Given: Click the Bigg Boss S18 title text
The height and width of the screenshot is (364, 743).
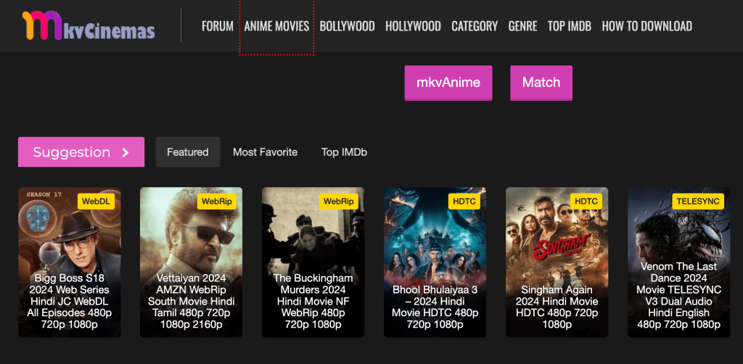Looking at the screenshot, I should 70,301.
